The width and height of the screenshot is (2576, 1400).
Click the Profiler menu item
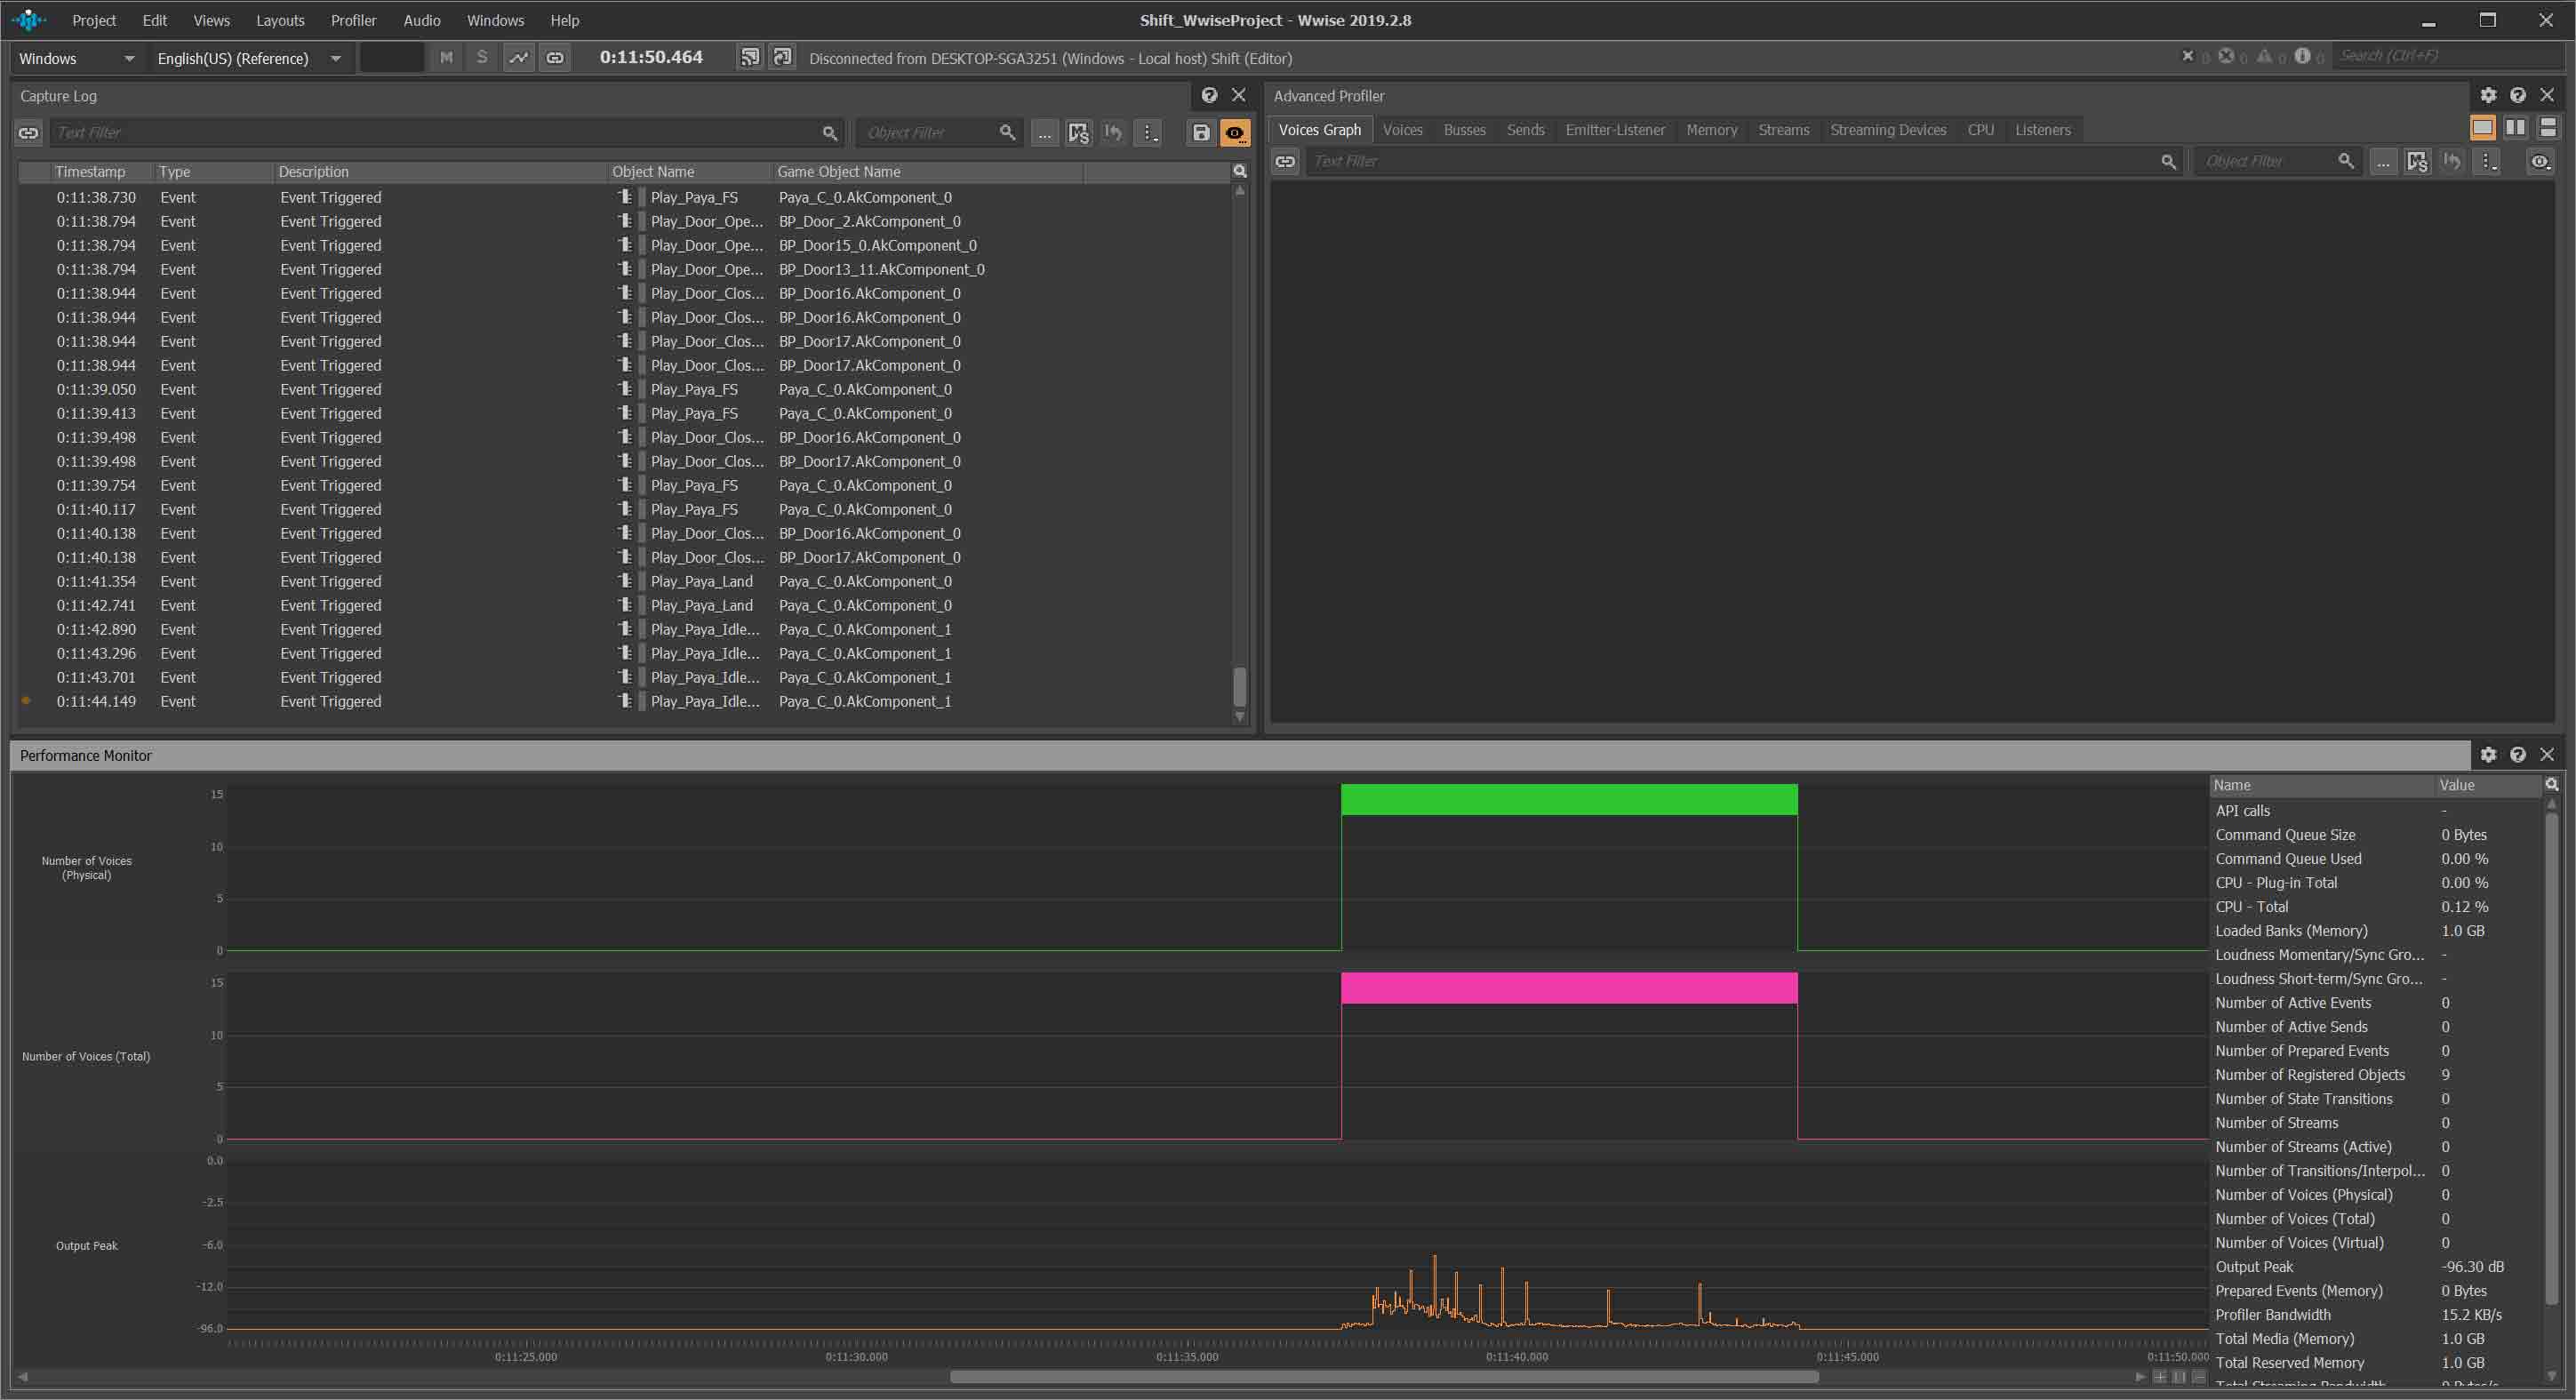(353, 19)
